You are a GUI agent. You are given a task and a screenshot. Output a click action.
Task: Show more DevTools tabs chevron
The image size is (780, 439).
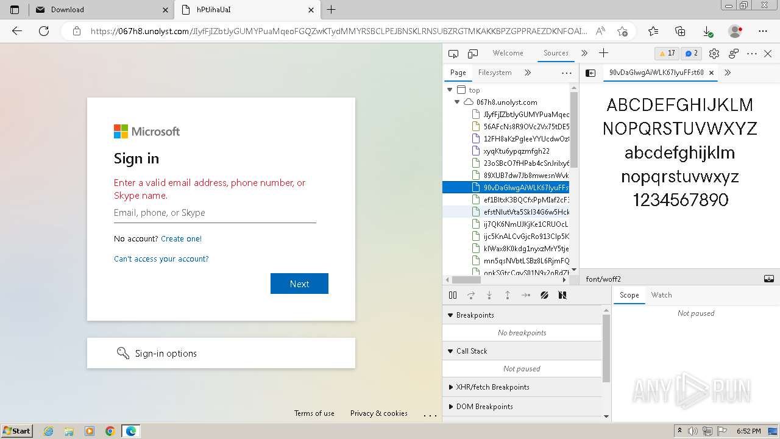click(584, 54)
